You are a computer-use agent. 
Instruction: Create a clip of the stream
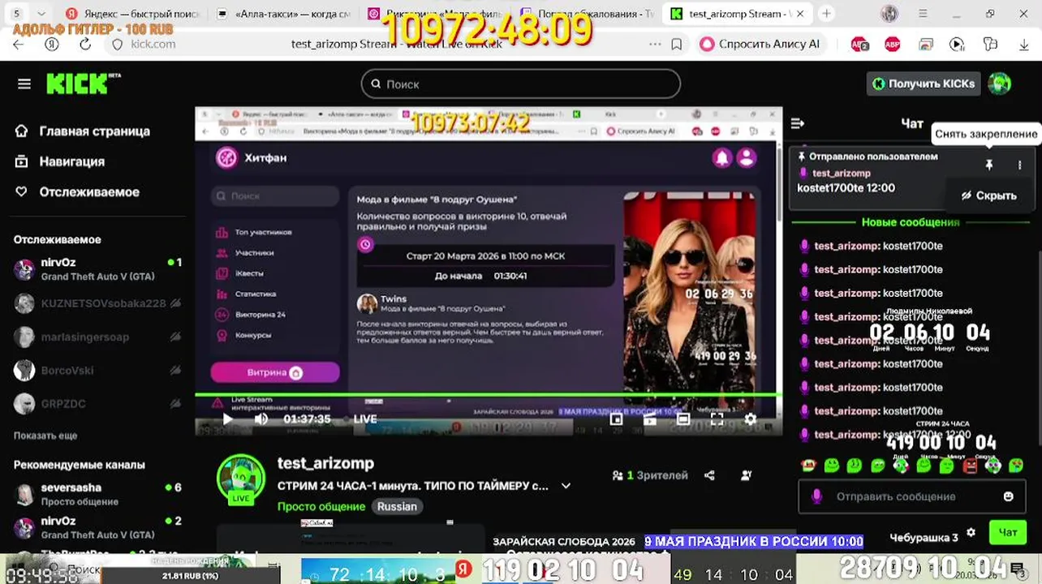click(649, 419)
